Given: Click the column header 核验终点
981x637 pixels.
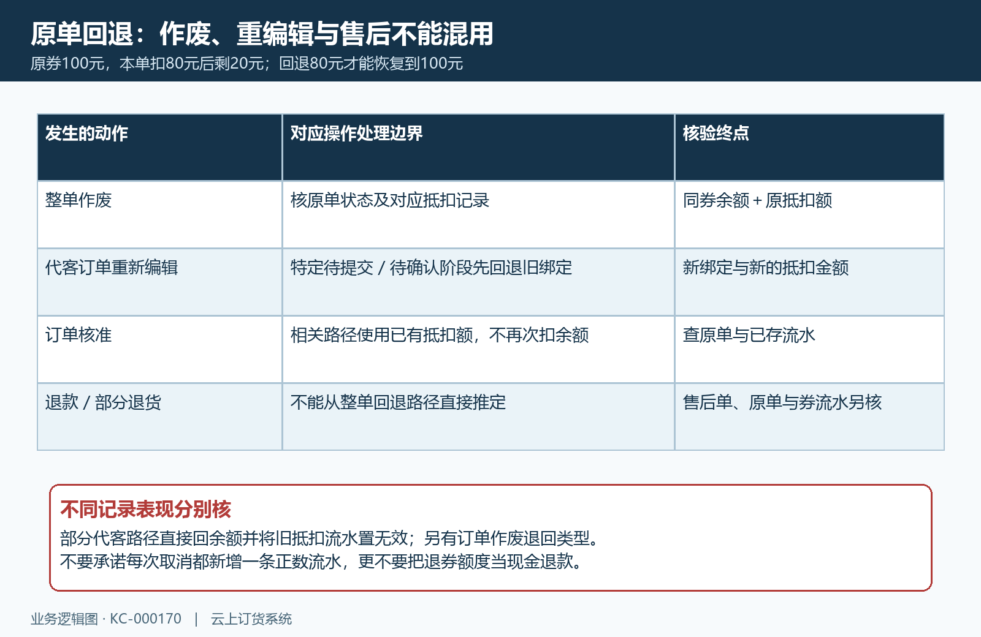Looking at the screenshot, I should pyautogui.click(x=809, y=147).
